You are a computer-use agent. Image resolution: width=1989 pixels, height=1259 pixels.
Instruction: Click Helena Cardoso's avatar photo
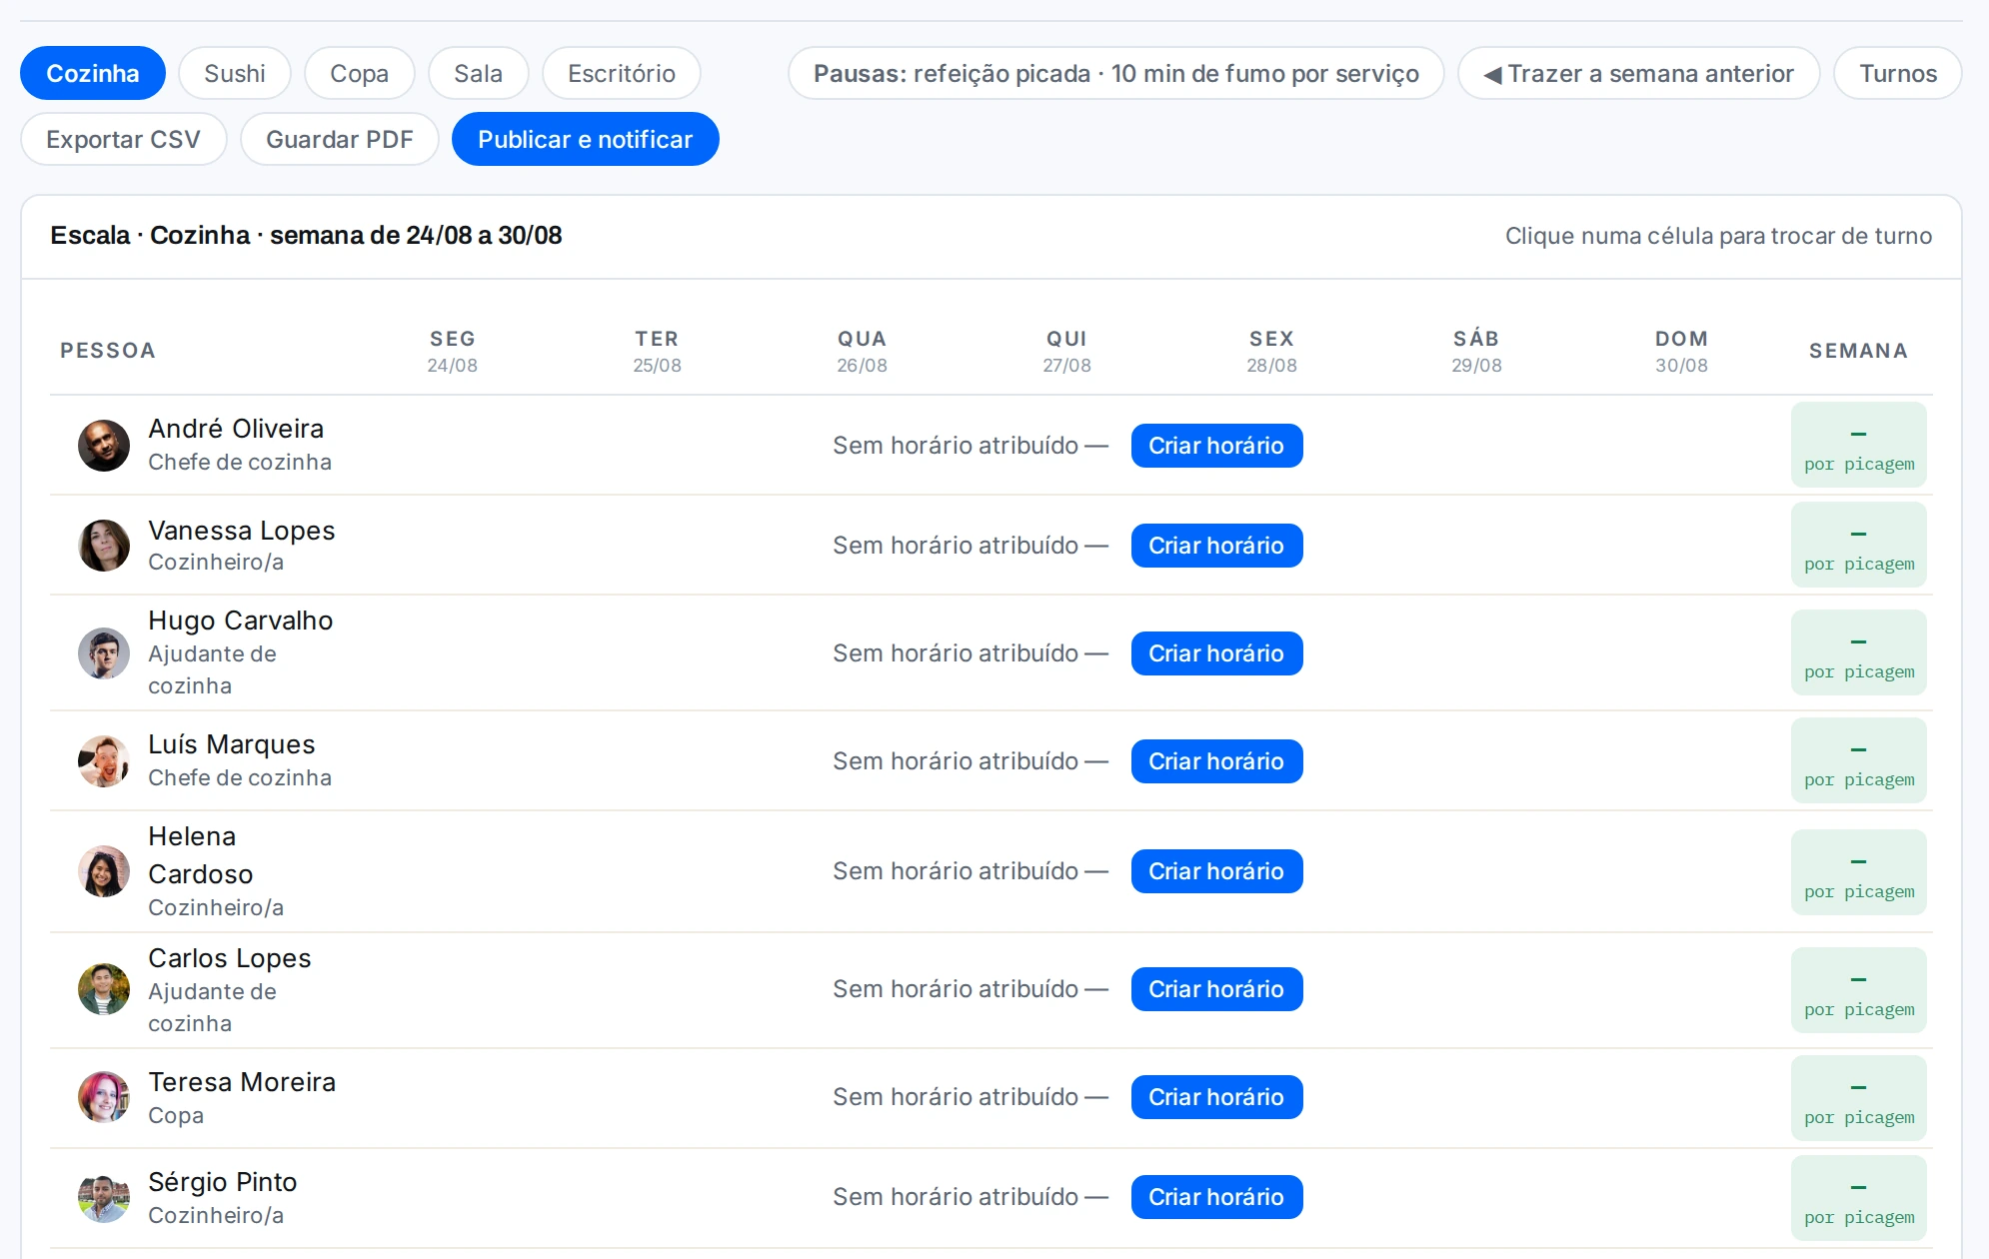click(104, 871)
